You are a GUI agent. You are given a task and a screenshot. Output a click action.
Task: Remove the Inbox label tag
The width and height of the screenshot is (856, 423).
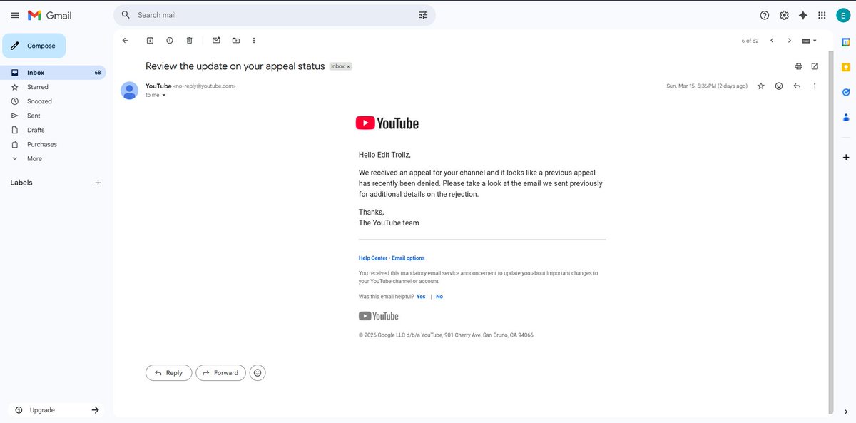tap(348, 66)
